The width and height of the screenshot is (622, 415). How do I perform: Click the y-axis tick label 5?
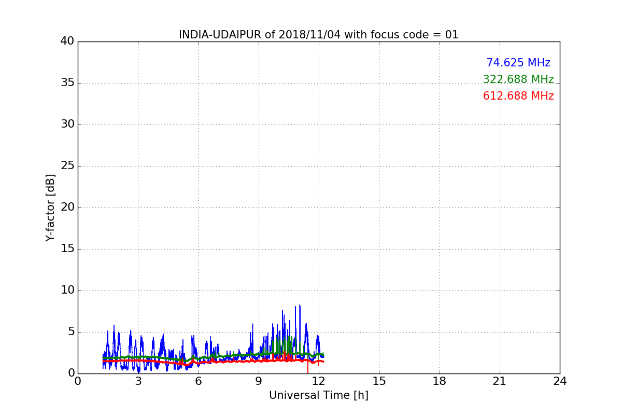71,332
